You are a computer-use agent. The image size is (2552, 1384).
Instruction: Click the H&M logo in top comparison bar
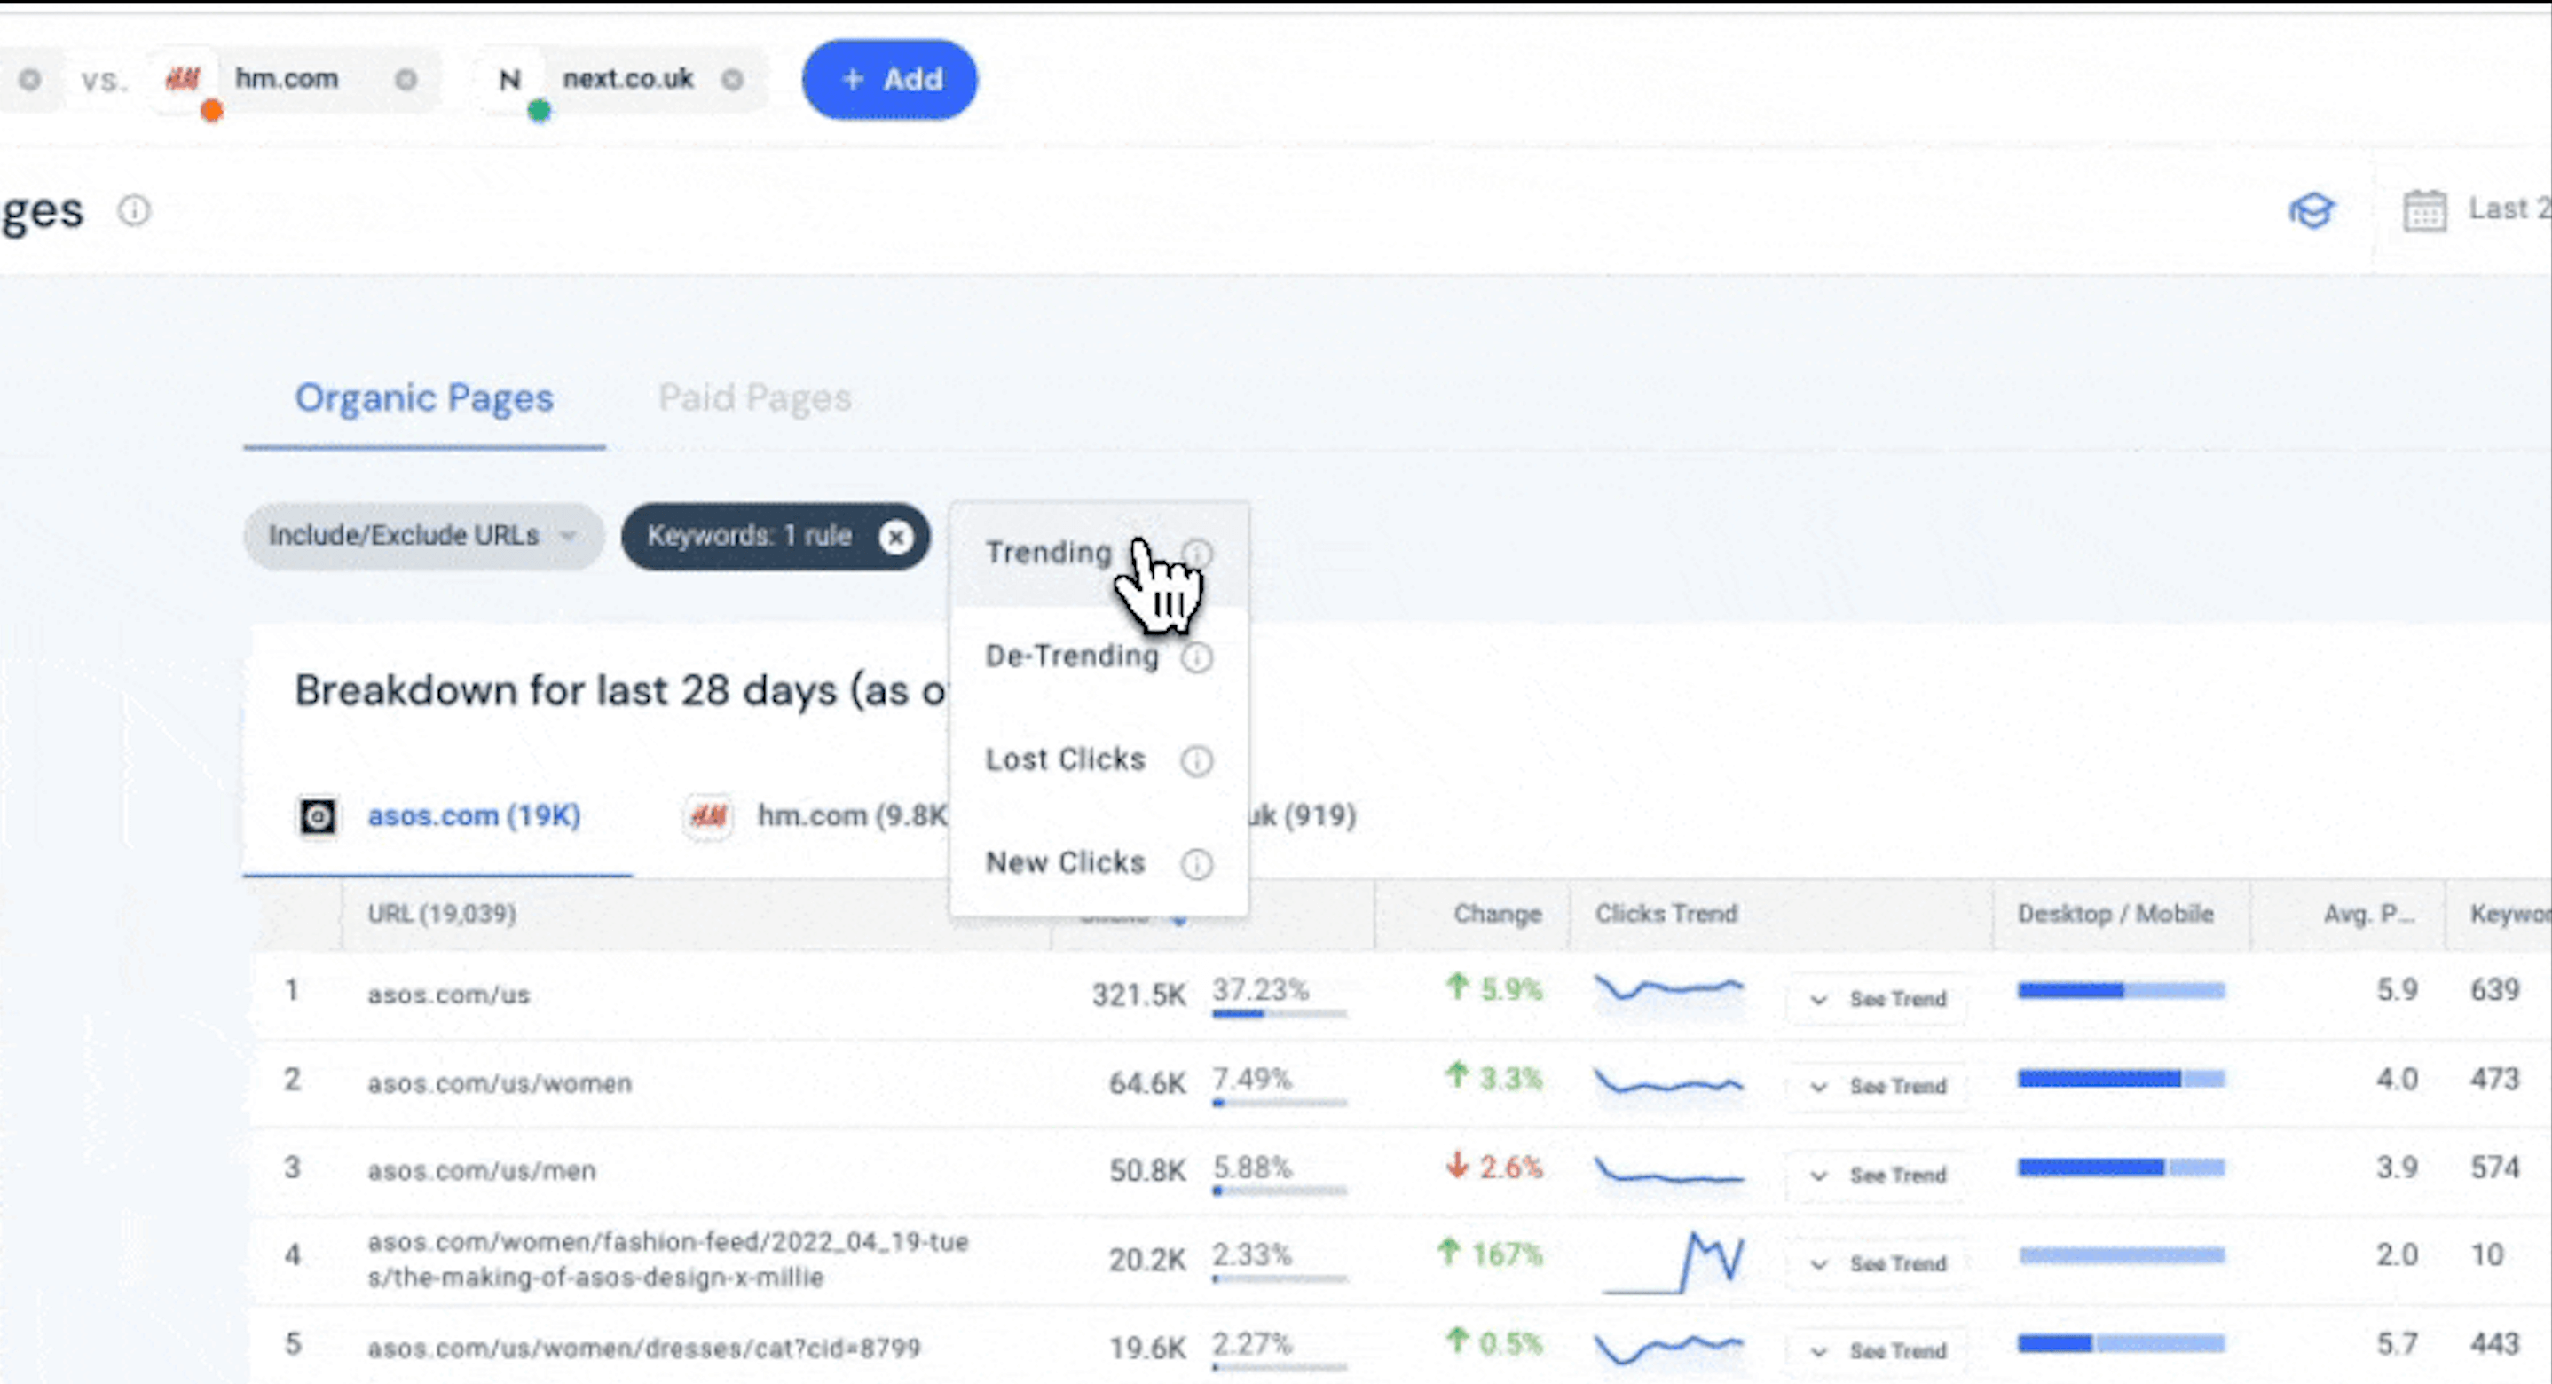184,78
